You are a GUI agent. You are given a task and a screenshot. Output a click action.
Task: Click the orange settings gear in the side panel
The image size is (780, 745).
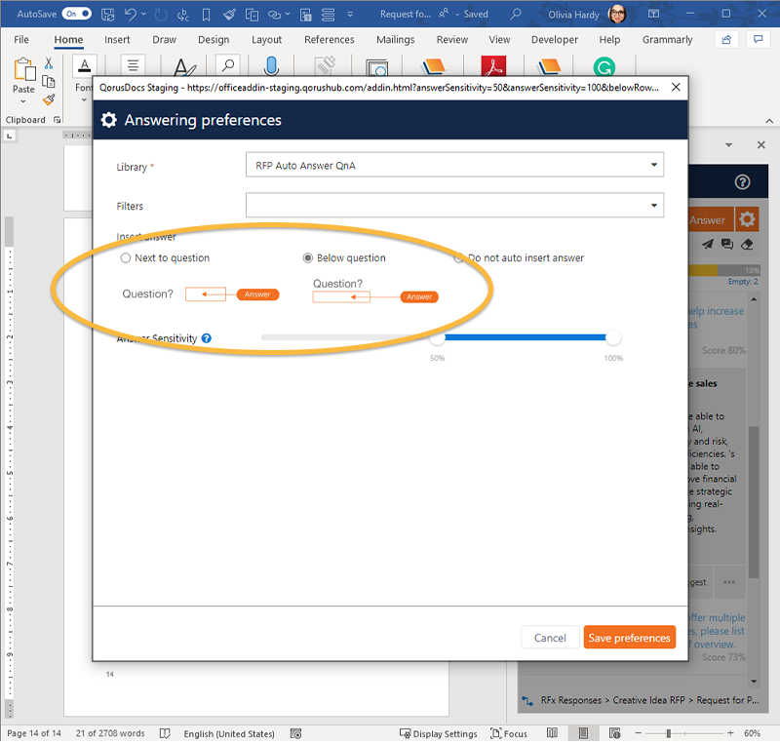(746, 219)
